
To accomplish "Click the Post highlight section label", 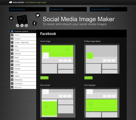I will [90, 85].
